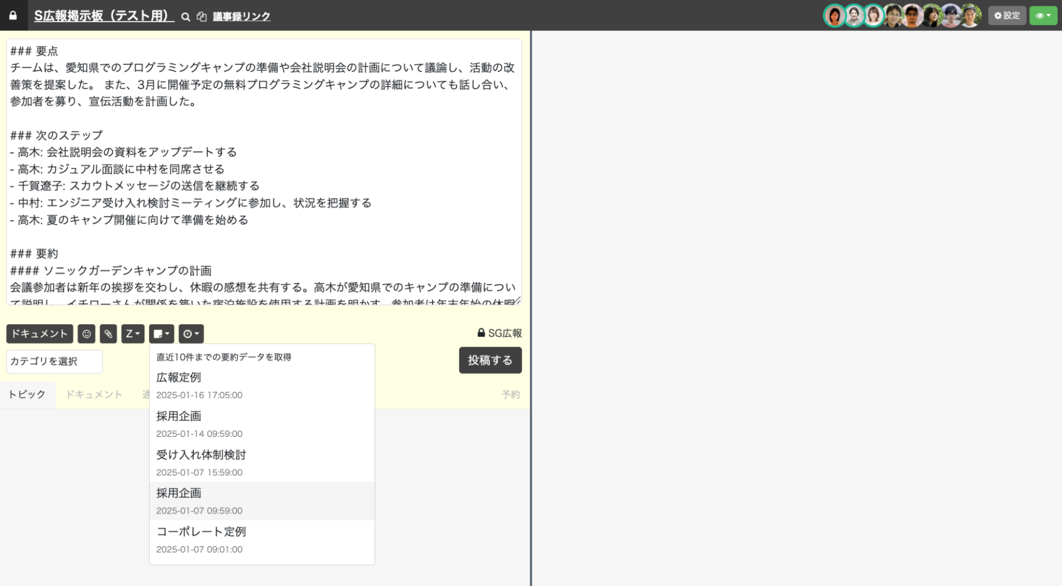Click the copy icon beside 議事録リンク

(x=201, y=17)
